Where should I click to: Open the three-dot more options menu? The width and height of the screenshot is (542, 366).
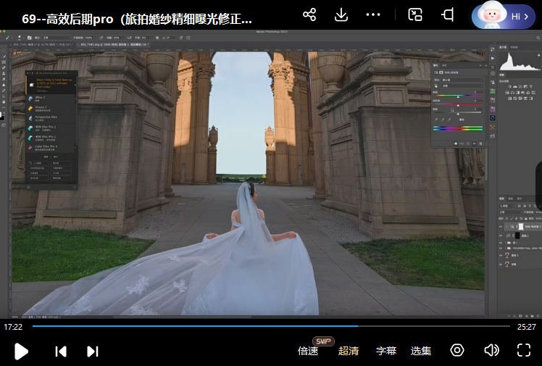(x=372, y=15)
